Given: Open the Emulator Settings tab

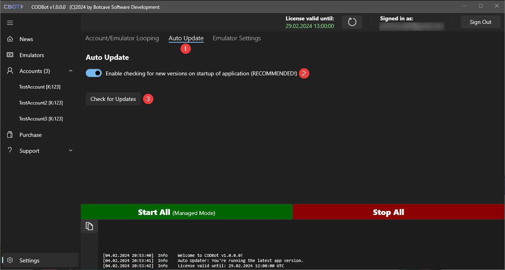Looking at the screenshot, I should click(x=237, y=38).
